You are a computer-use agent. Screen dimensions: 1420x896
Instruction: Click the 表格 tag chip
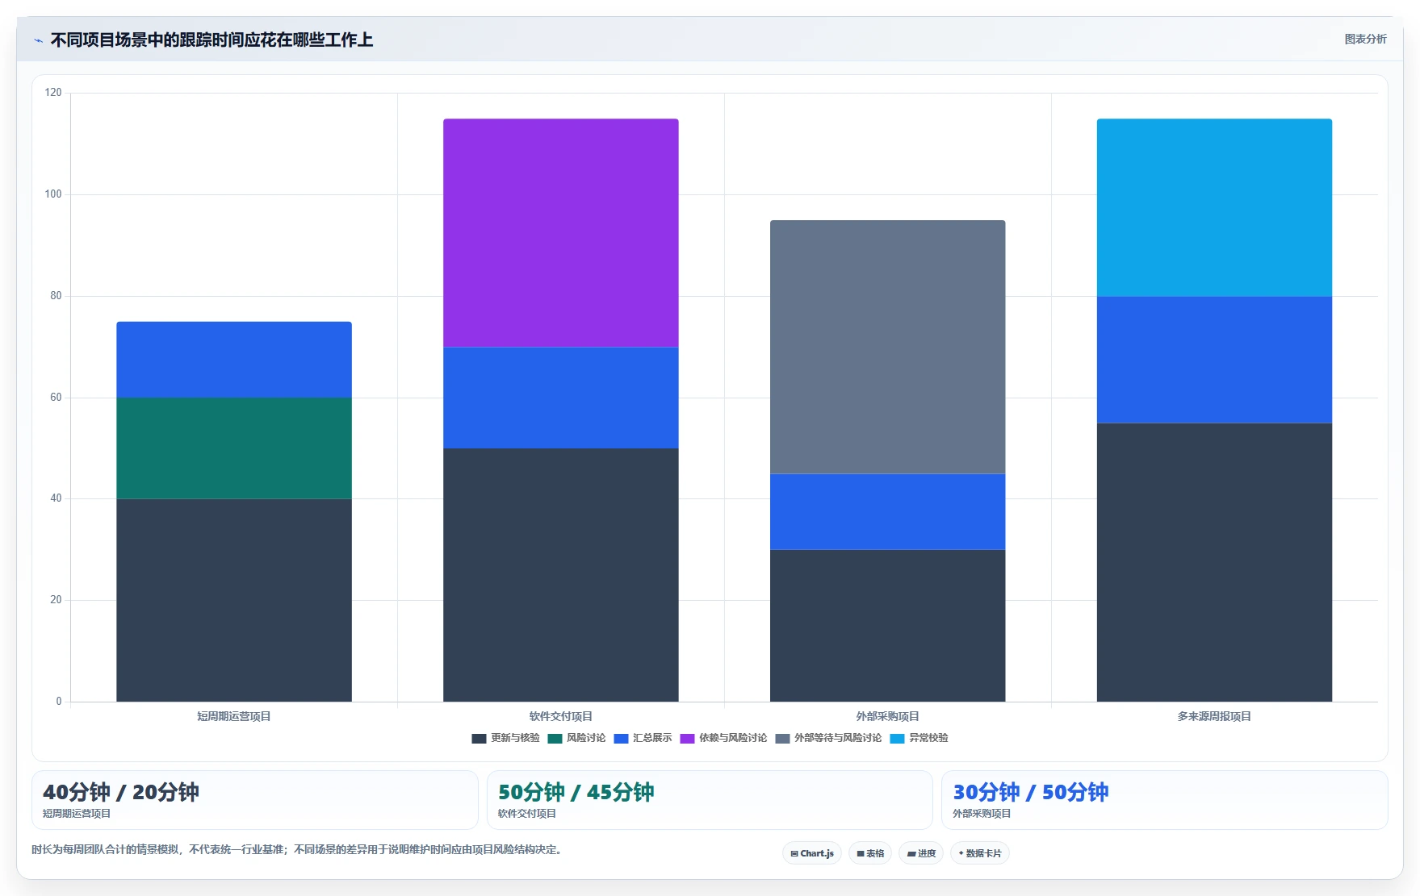coord(870,853)
